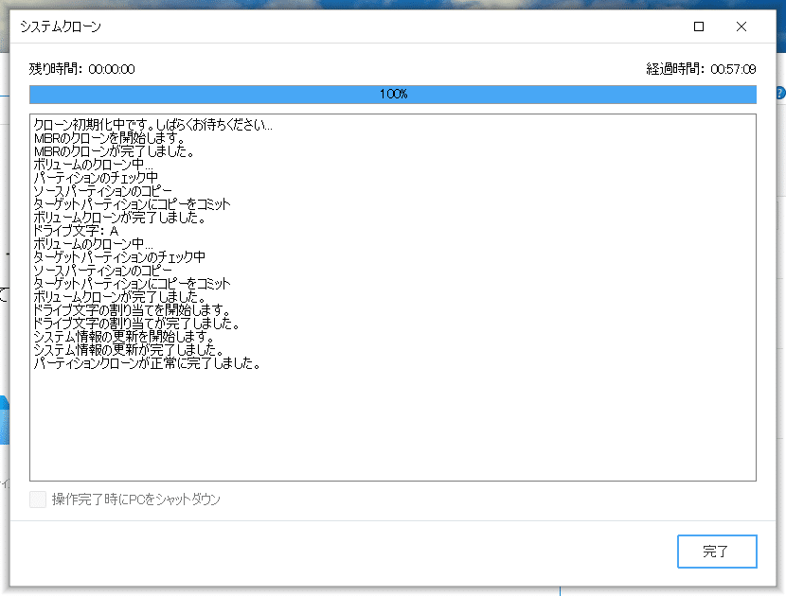This screenshot has height=596, width=786.
Task: Click the 残り時間: 00:00:00 label
Action: (x=81, y=69)
